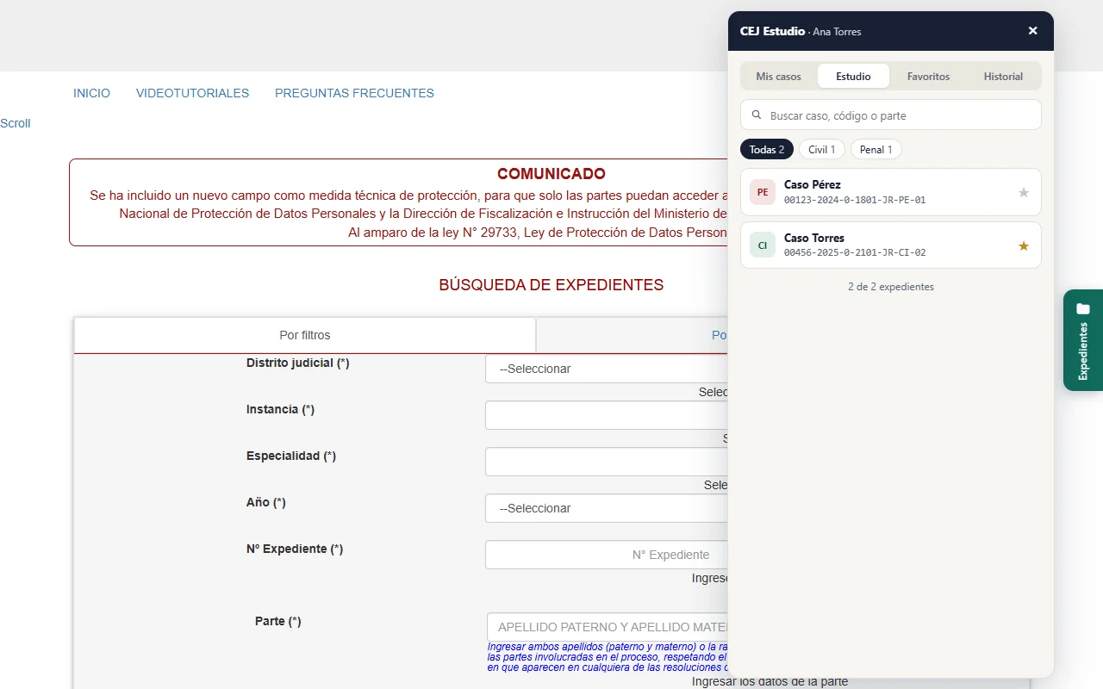Filter by Todas cases
Viewport: 1103px width, 689px height.
[x=767, y=149]
